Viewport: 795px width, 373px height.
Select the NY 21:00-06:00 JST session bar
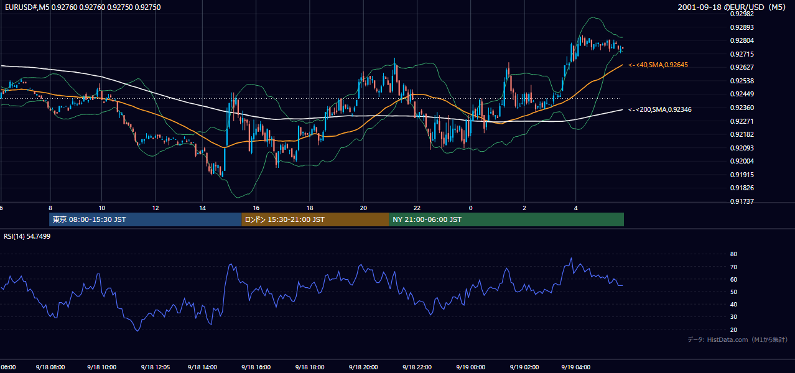click(x=506, y=219)
